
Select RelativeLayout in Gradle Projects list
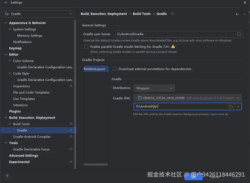tap(96, 69)
